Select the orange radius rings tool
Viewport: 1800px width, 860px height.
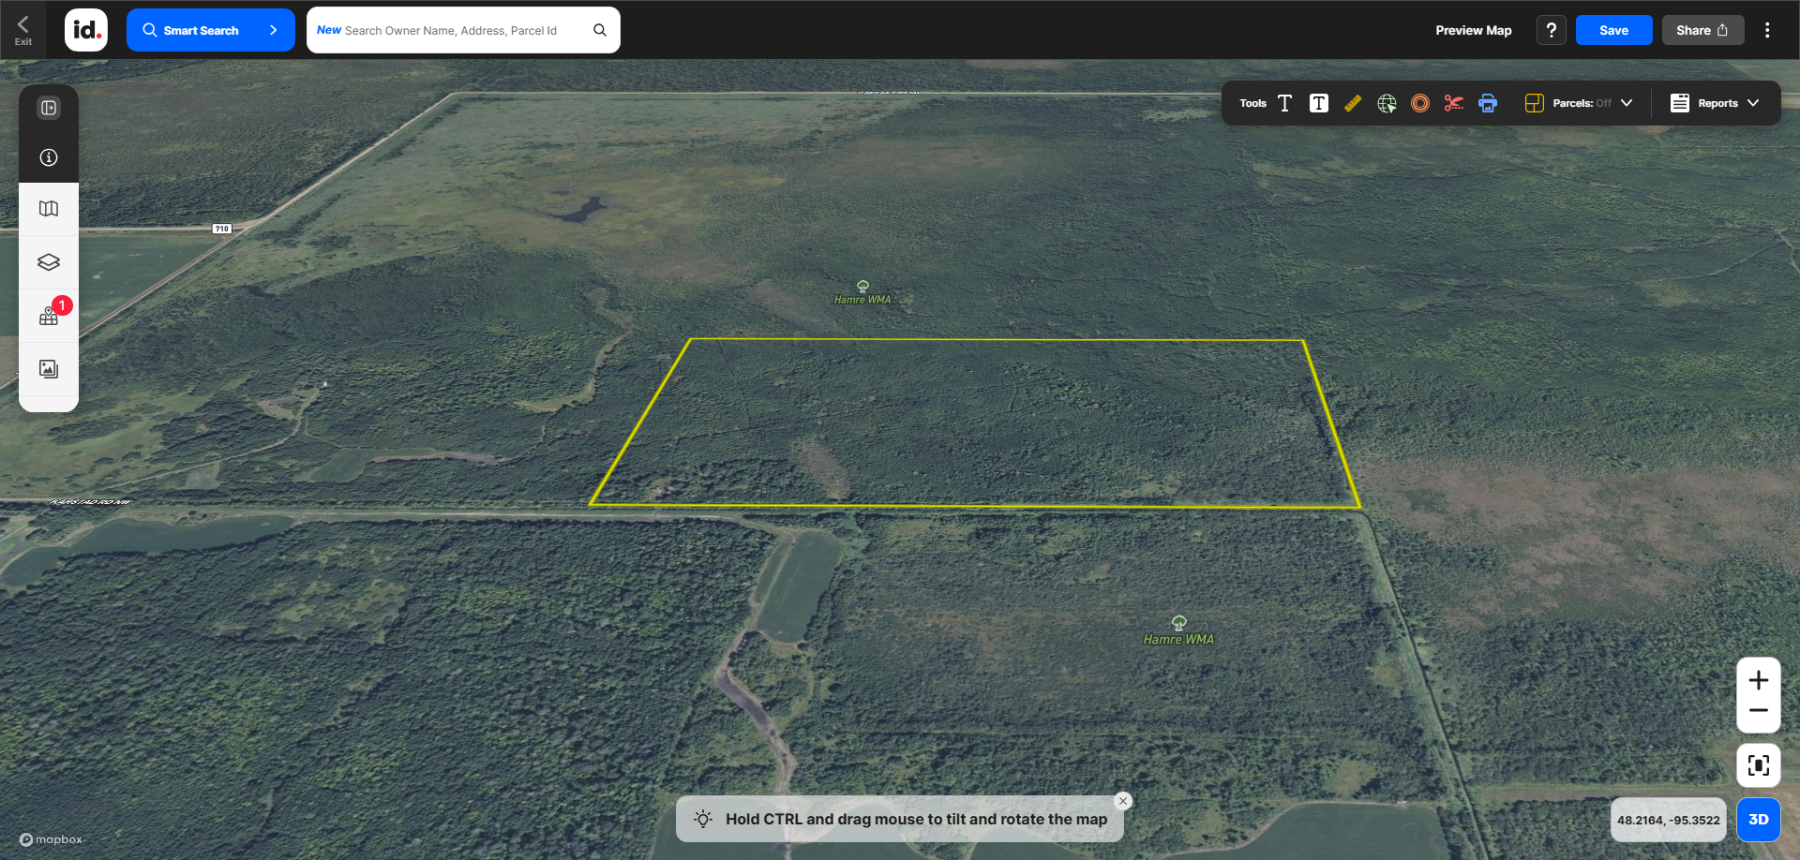point(1420,103)
